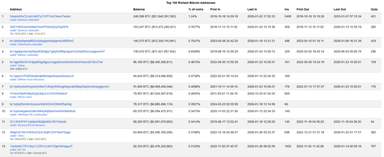
Task: Open address 1Ay8vMC7R1UbyCCZRVULMV7iQpHSAbguJP
Action: (x=41, y=146)
